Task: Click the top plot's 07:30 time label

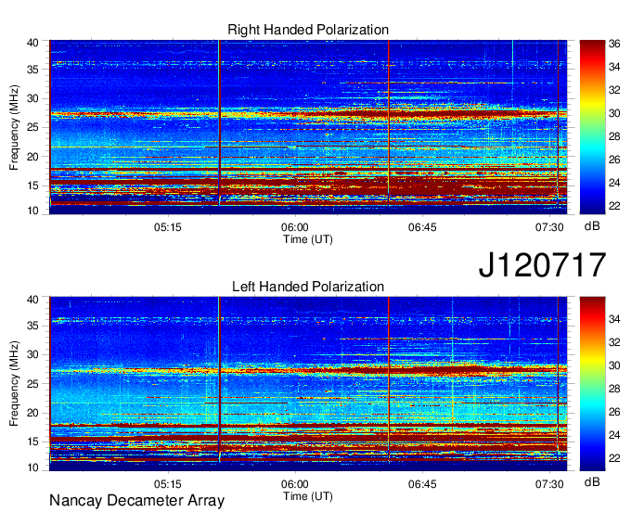Action: coord(549,227)
